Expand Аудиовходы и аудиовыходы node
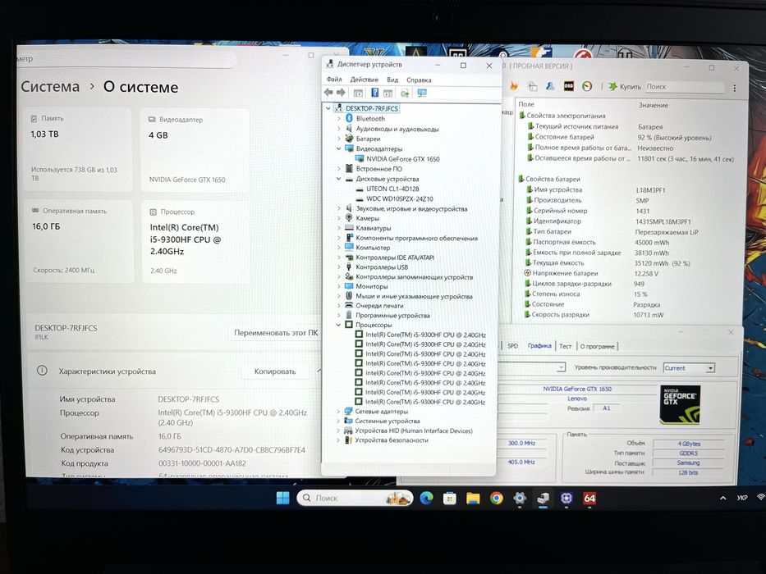The image size is (766, 574). pyautogui.click(x=338, y=129)
